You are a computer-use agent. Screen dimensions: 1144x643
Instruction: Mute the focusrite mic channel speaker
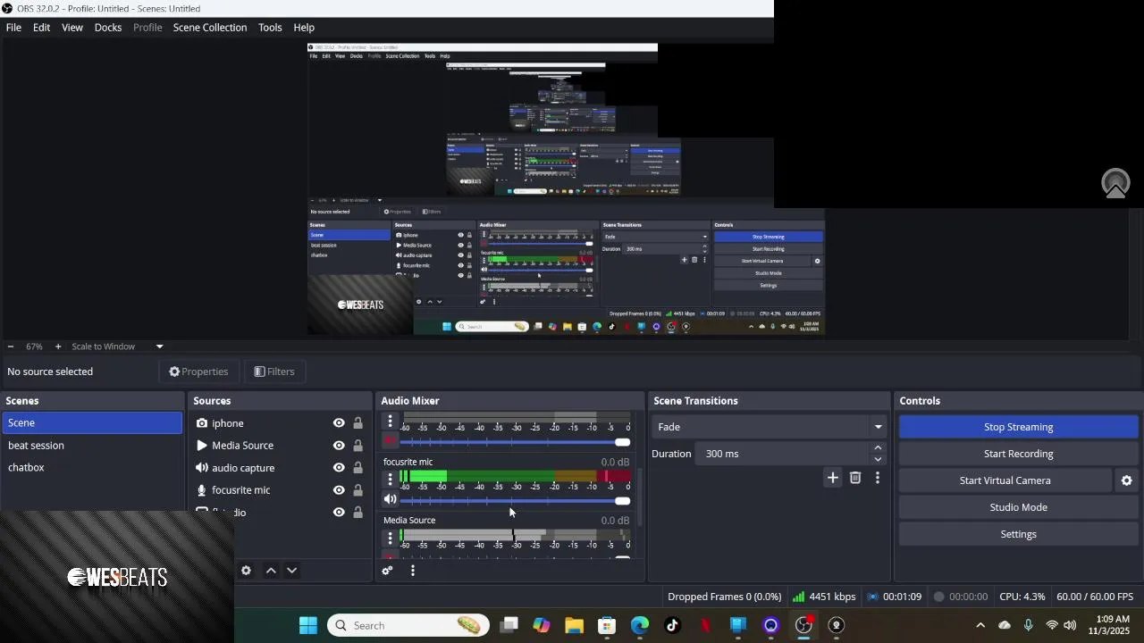(390, 500)
